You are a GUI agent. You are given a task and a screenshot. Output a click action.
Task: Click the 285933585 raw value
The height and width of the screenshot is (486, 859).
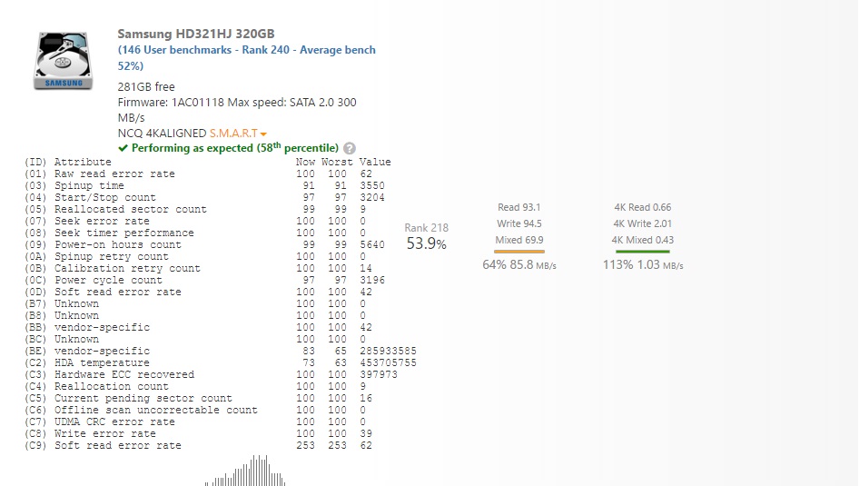tap(388, 351)
